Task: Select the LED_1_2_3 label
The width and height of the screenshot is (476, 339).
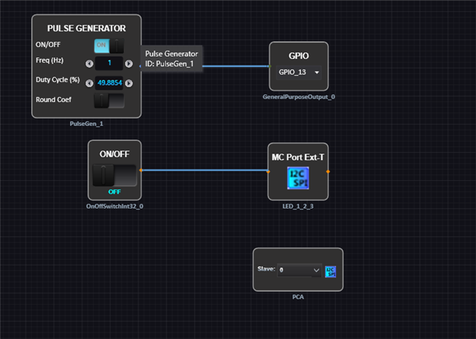Action: coord(297,206)
